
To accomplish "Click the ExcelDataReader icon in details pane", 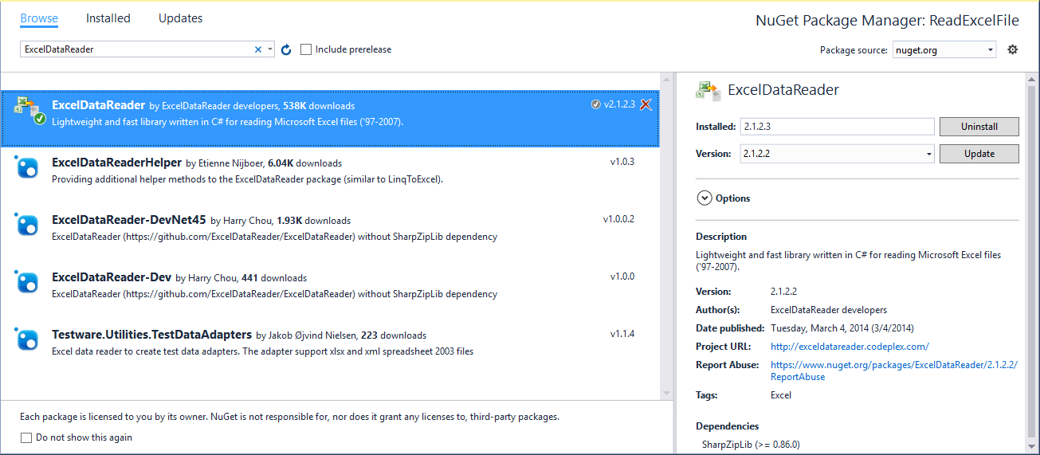I will [708, 90].
